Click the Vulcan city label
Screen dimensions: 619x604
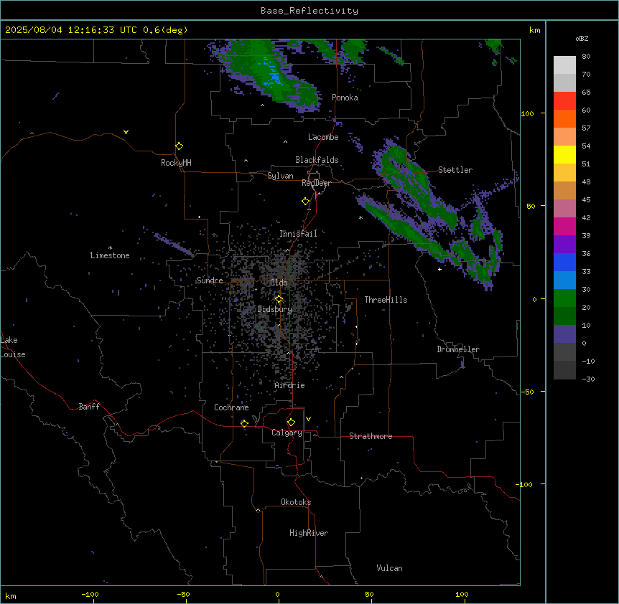(x=389, y=568)
